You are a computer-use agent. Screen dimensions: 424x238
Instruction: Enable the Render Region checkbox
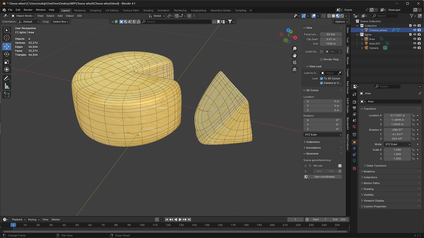[321, 59]
